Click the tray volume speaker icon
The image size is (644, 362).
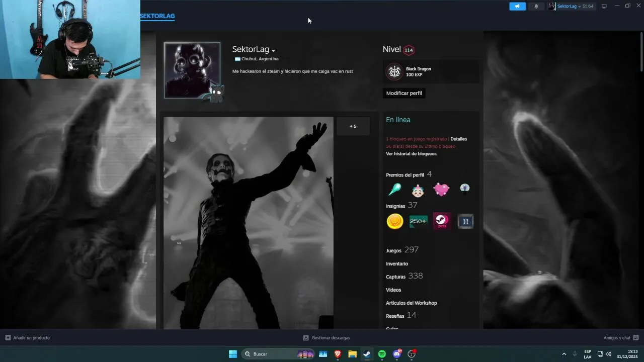click(608, 354)
